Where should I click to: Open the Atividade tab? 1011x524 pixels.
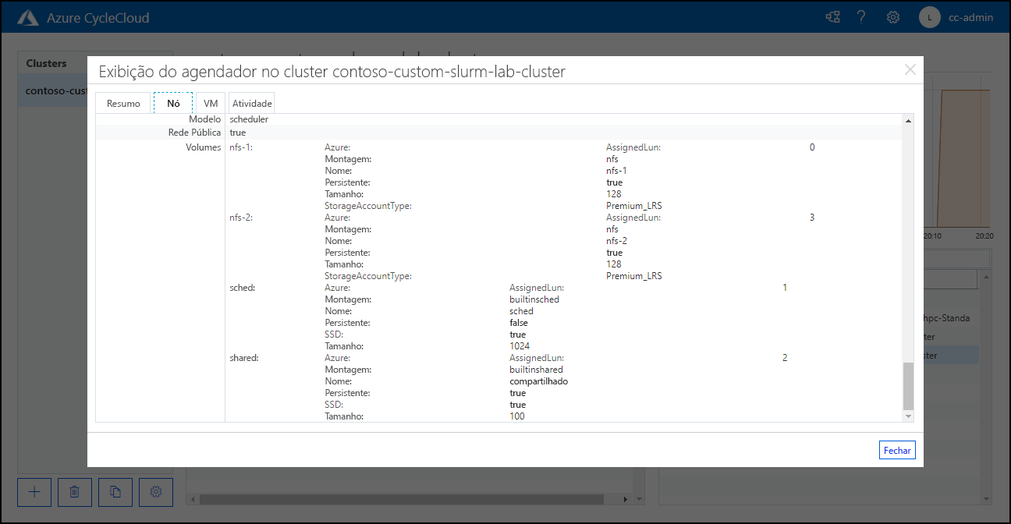coord(251,102)
